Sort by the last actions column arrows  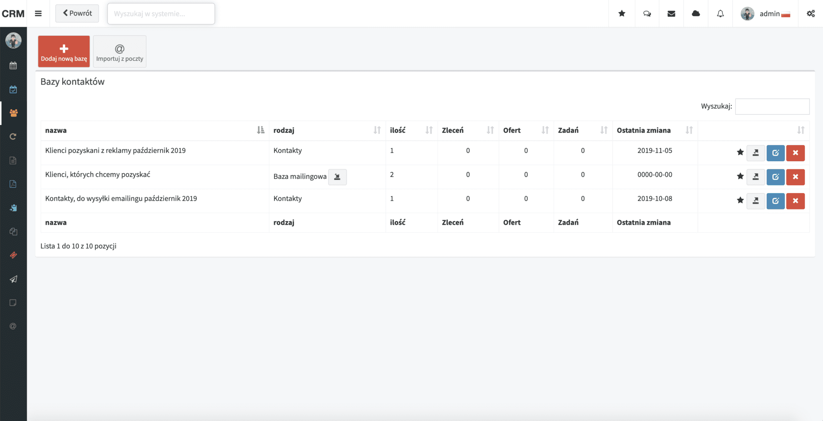click(x=800, y=130)
